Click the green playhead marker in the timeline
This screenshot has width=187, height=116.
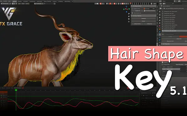16,90
